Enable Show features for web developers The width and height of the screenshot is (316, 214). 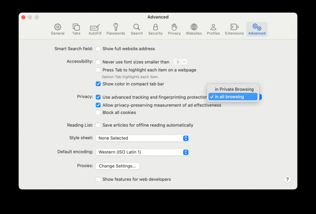(x=98, y=179)
